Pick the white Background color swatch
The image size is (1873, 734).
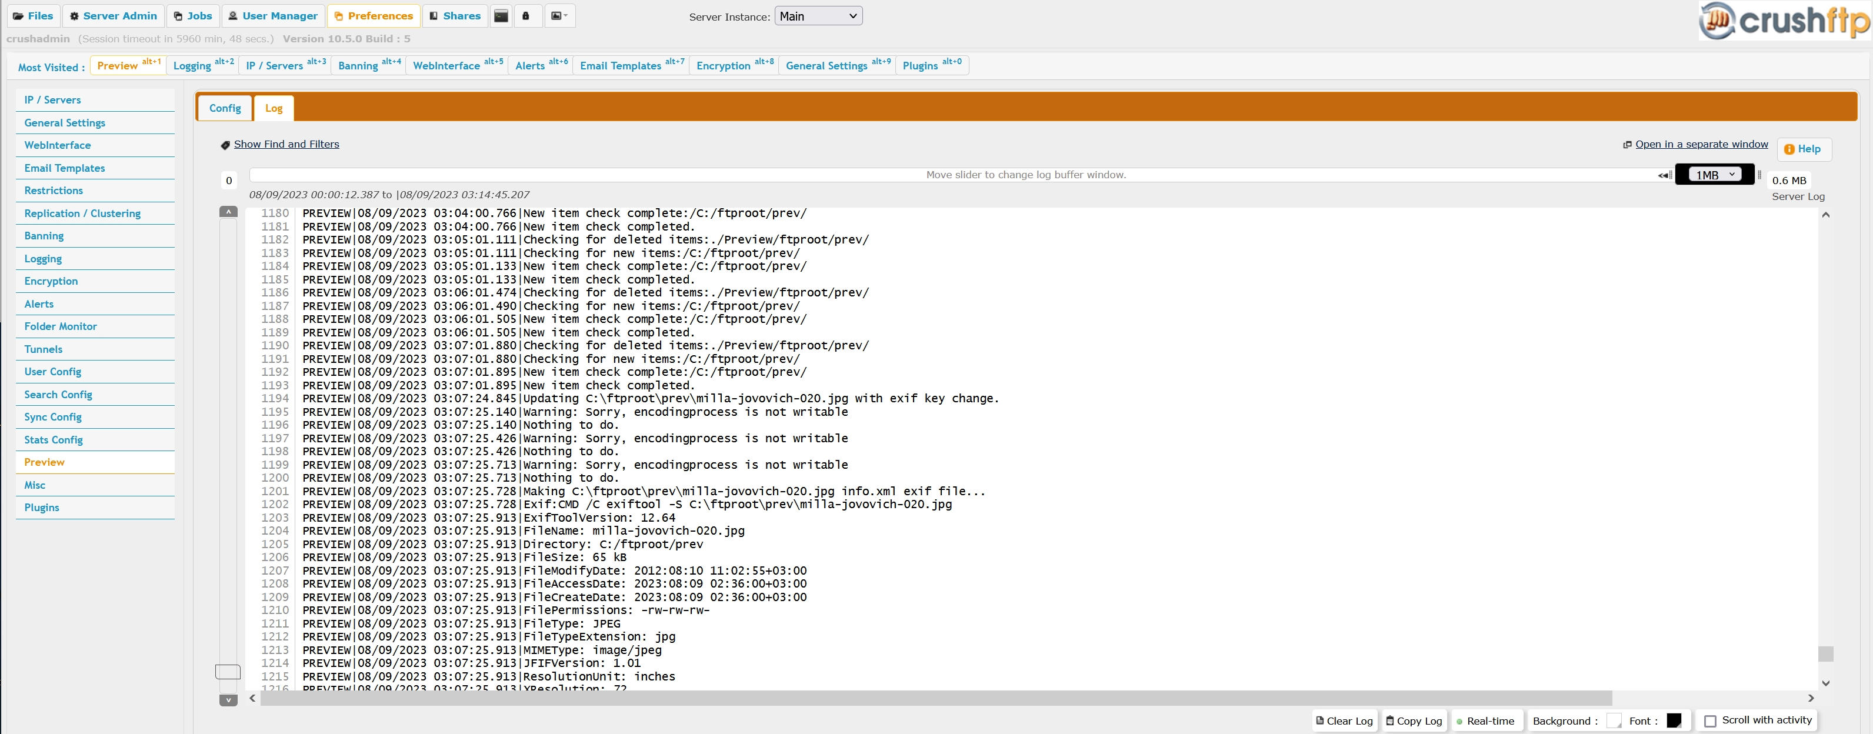tap(1614, 721)
